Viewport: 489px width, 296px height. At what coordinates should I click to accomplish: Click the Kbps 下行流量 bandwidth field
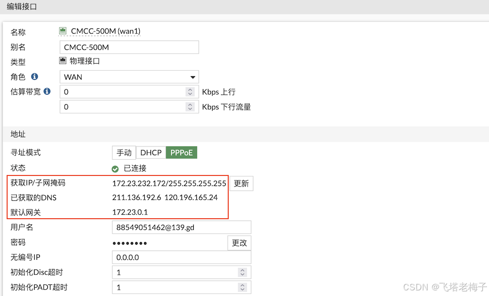point(129,107)
